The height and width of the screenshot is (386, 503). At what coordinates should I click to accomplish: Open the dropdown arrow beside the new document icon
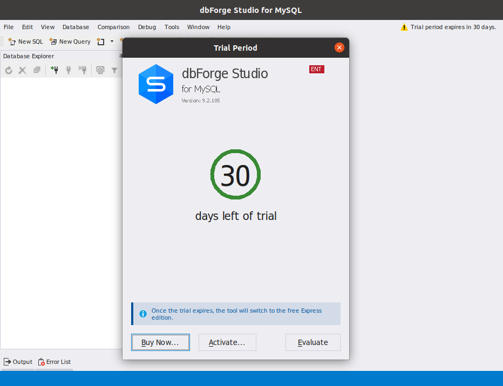[x=112, y=42]
